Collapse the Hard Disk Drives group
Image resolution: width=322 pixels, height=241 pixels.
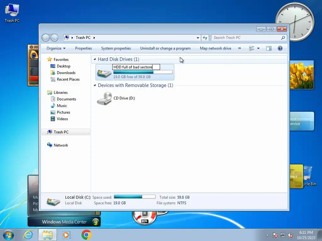click(x=95, y=59)
